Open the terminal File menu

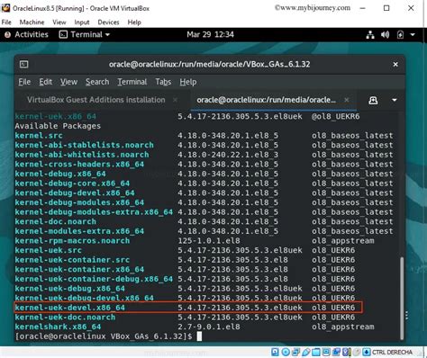point(24,82)
